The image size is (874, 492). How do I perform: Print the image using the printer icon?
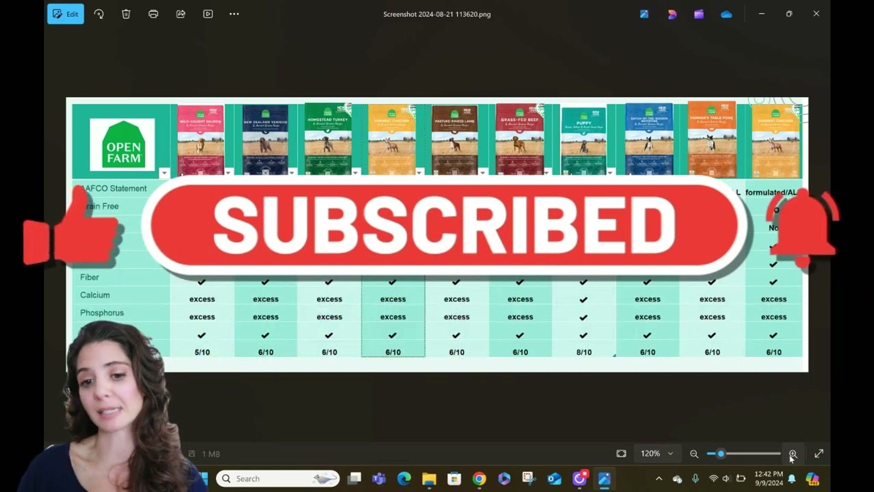click(153, 14)
